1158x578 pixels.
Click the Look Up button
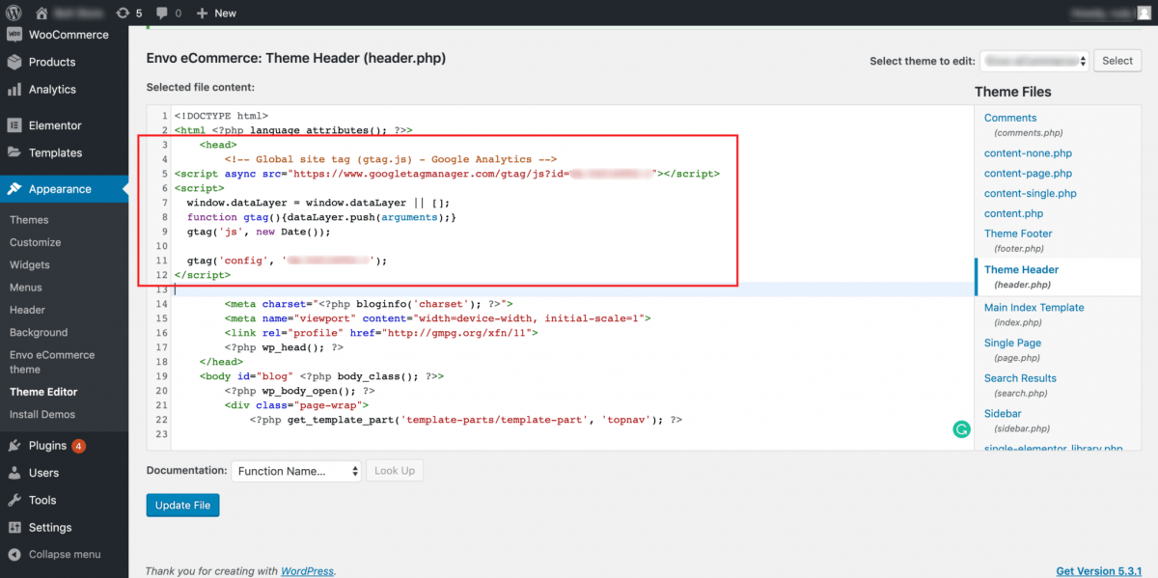click(395, 471)
